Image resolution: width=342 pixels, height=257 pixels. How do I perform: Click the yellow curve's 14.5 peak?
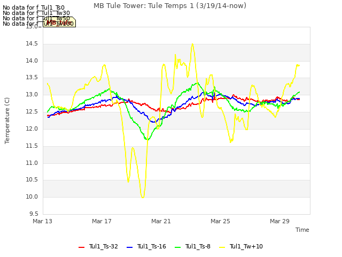click(x=192, y=44)
